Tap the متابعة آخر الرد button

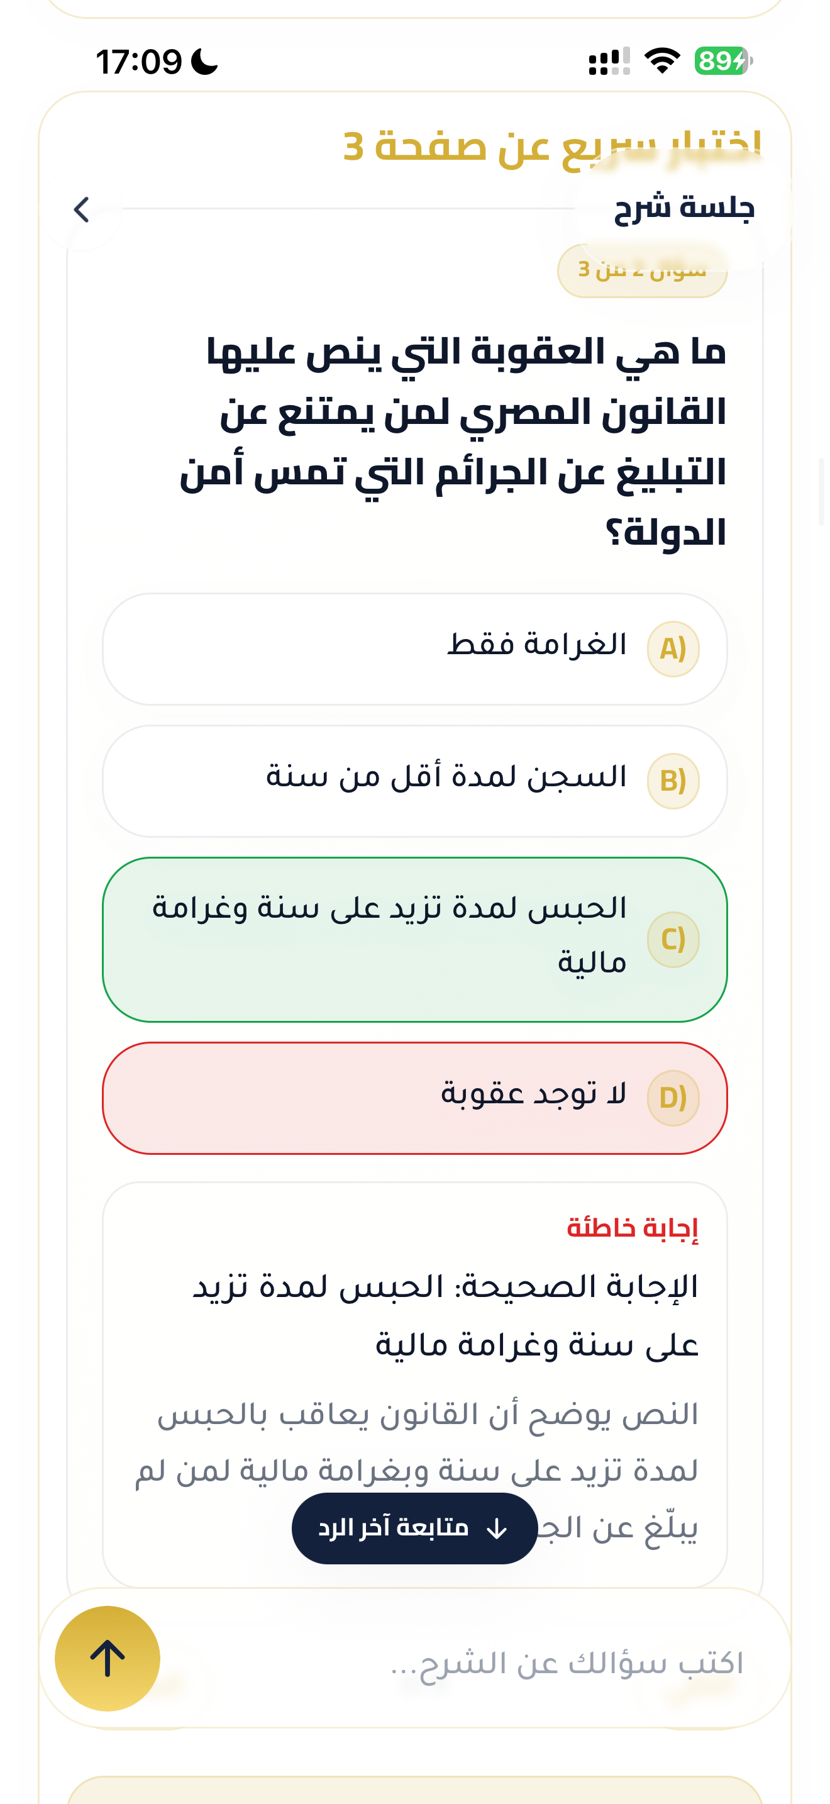tap(414, 1528)
